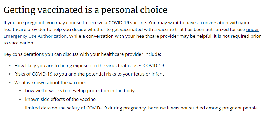Image resolution: width=268 pixels, height=113 pixels.
Task: Click 'known side effects of the vaccine' sub-item
Action: point(60,99)
